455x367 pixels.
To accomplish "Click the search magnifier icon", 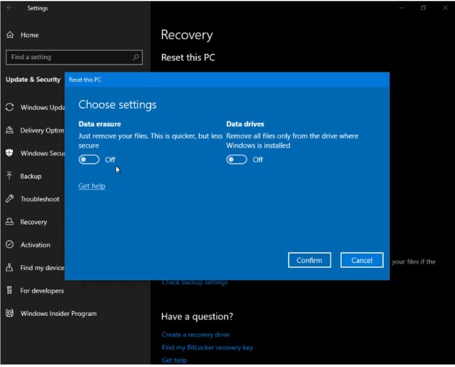I will (x=136, y=58).
